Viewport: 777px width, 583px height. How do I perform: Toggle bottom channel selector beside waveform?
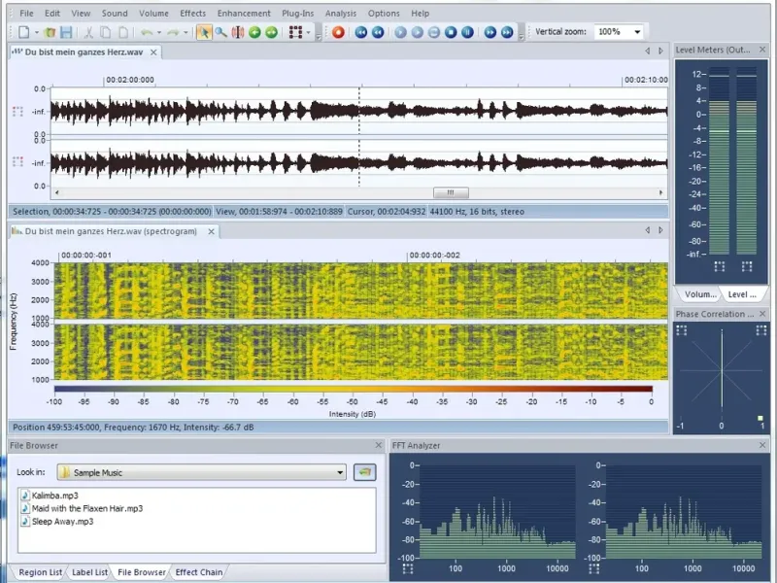coord(17,162)
